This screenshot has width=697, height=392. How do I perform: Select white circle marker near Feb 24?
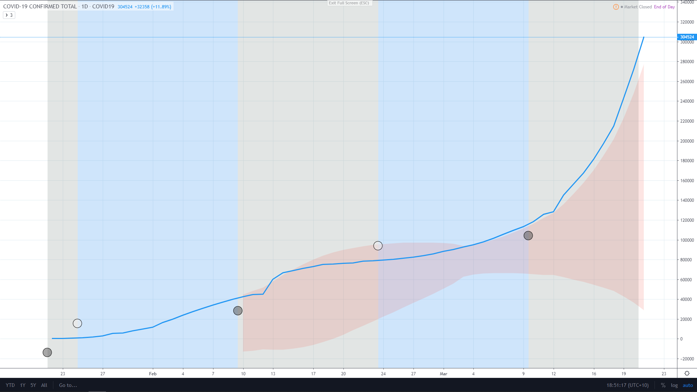378,246
